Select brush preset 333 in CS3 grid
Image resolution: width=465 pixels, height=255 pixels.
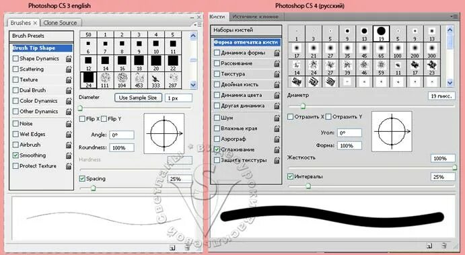pyautogui.click(x=155, y=80)
